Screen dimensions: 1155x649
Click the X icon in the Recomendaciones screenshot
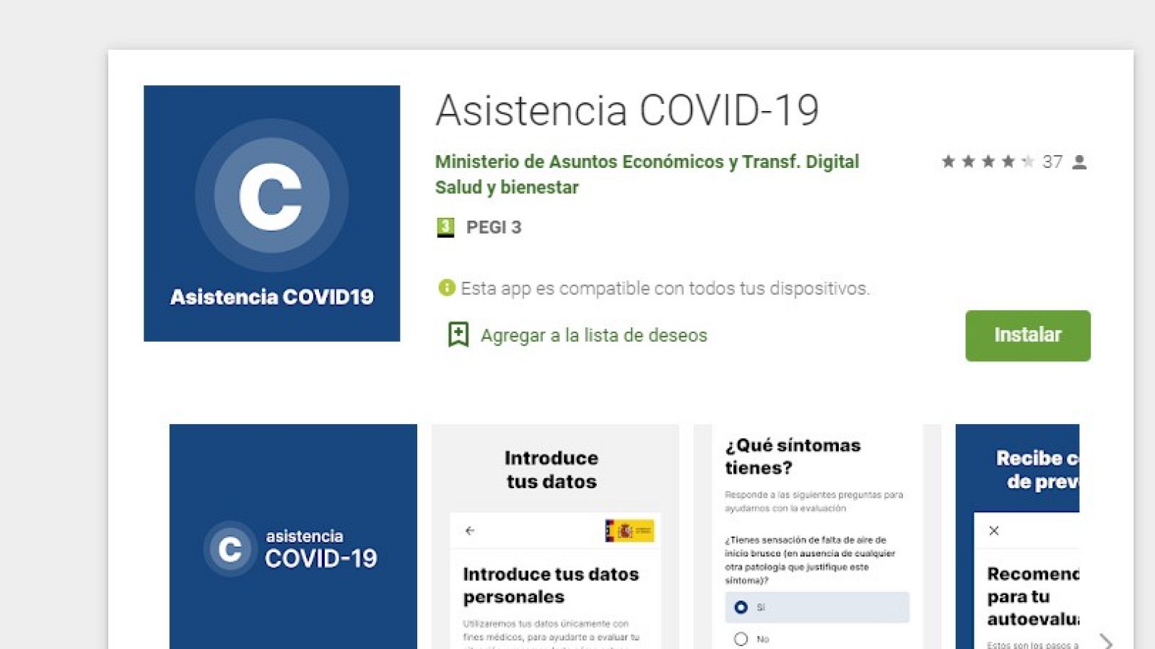tap(995, 530)
